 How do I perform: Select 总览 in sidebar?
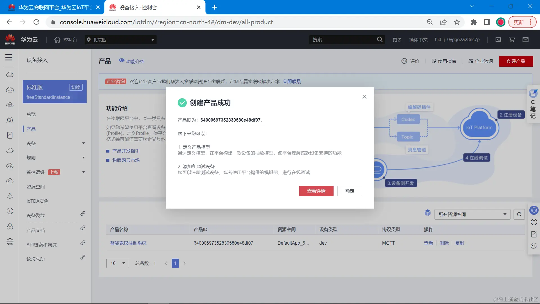click(x=31, y=114)
